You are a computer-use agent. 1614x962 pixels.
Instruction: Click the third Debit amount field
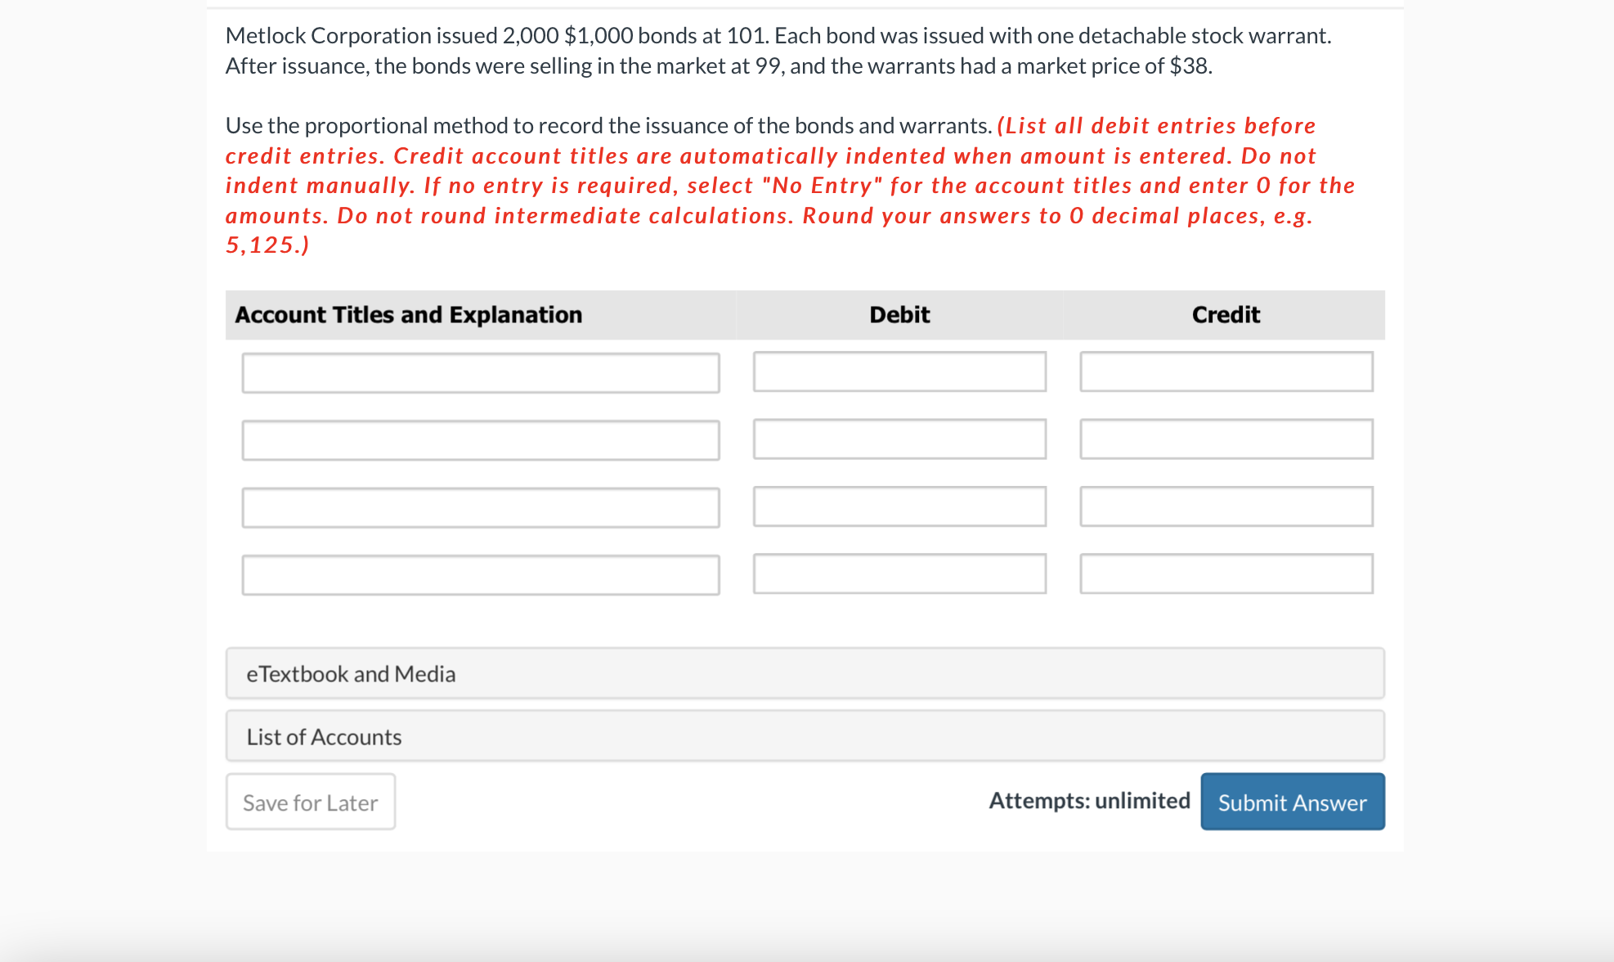(x=899, y=506)
